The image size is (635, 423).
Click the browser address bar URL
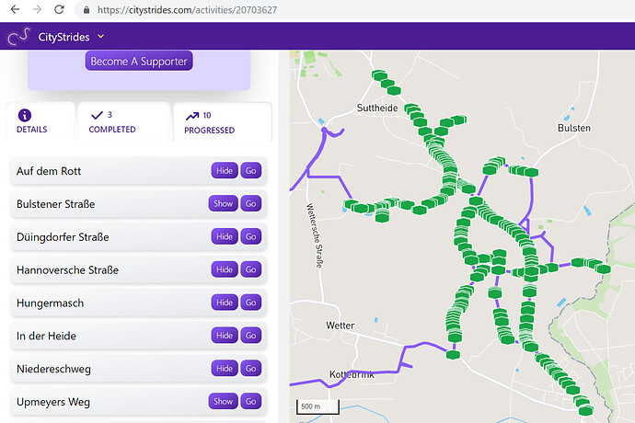coord(187,10)
